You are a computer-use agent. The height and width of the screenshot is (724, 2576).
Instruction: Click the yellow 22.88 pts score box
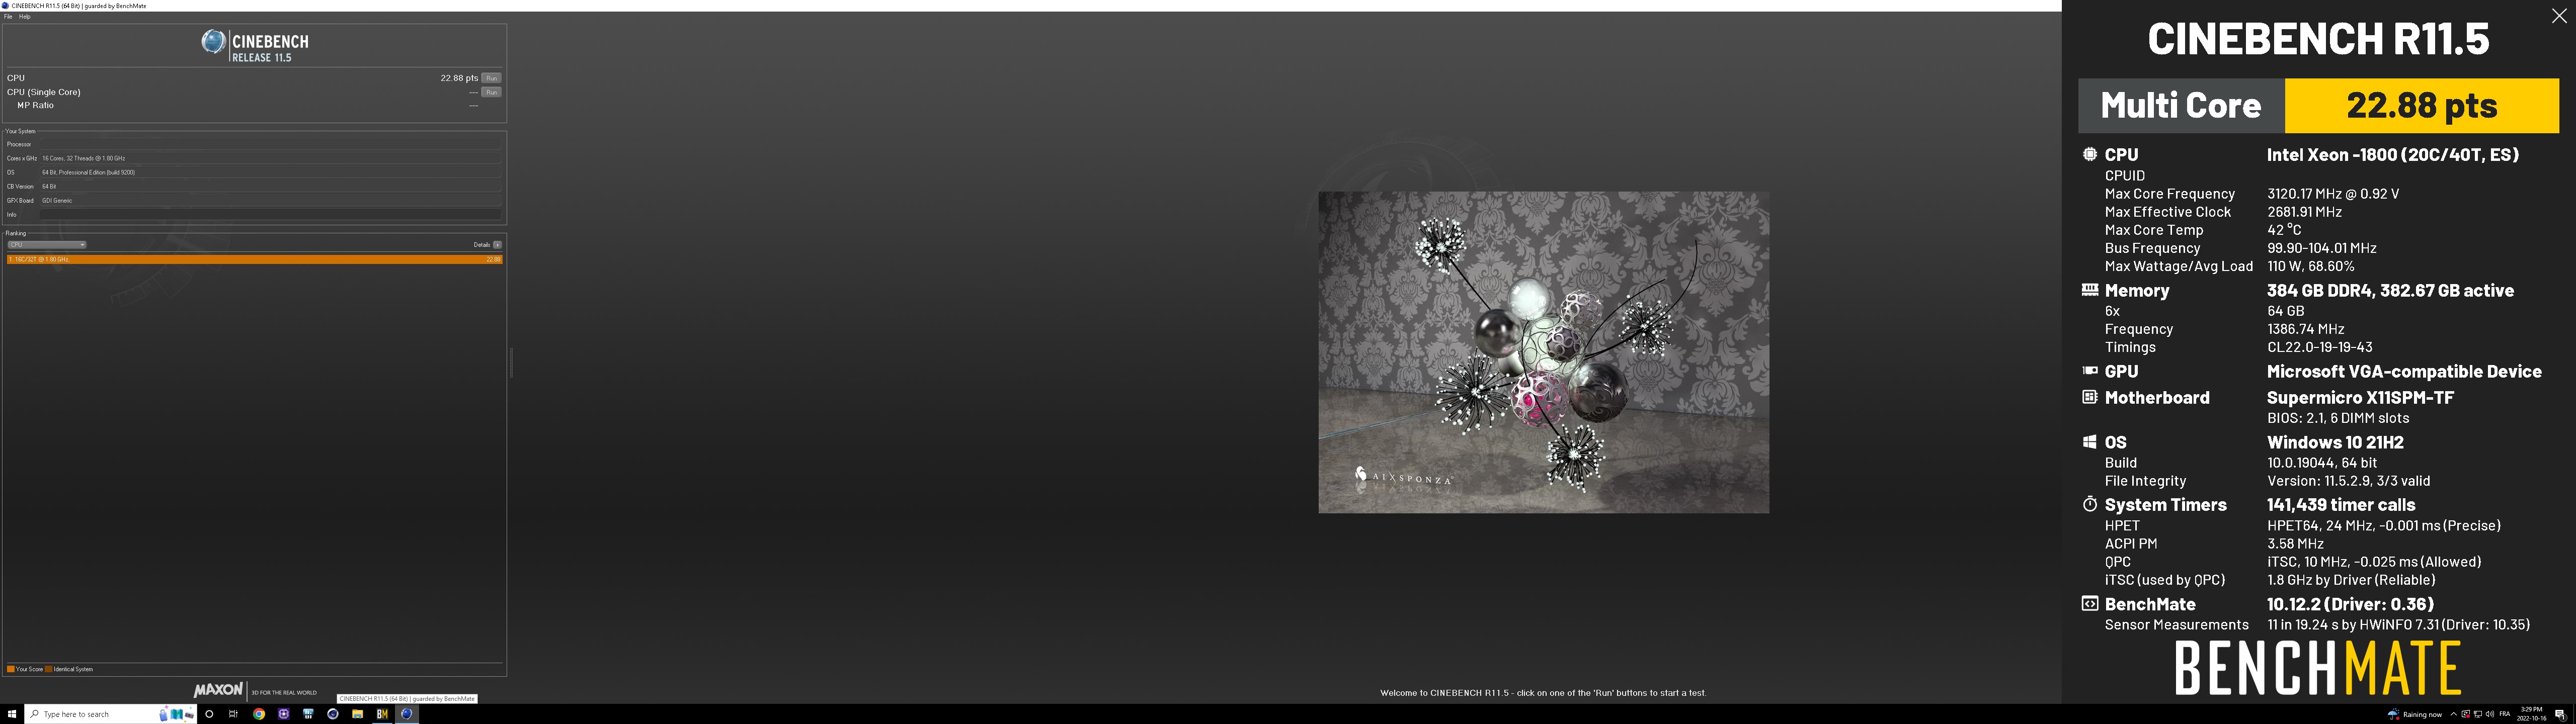pos(2421,105)
